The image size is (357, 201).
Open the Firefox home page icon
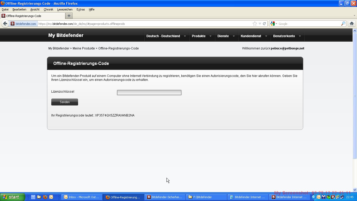tap(352, 24)
